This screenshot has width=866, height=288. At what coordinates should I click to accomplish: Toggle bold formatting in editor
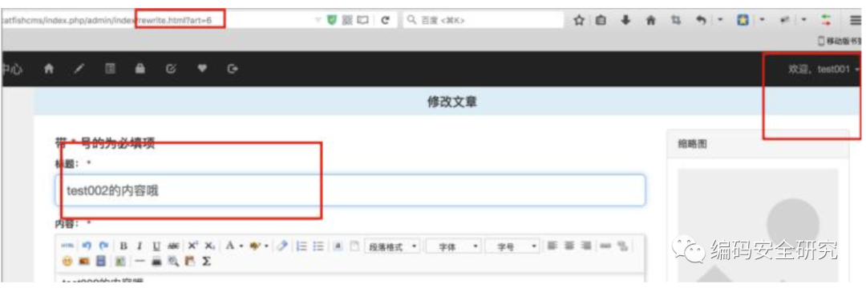point(123,246)
